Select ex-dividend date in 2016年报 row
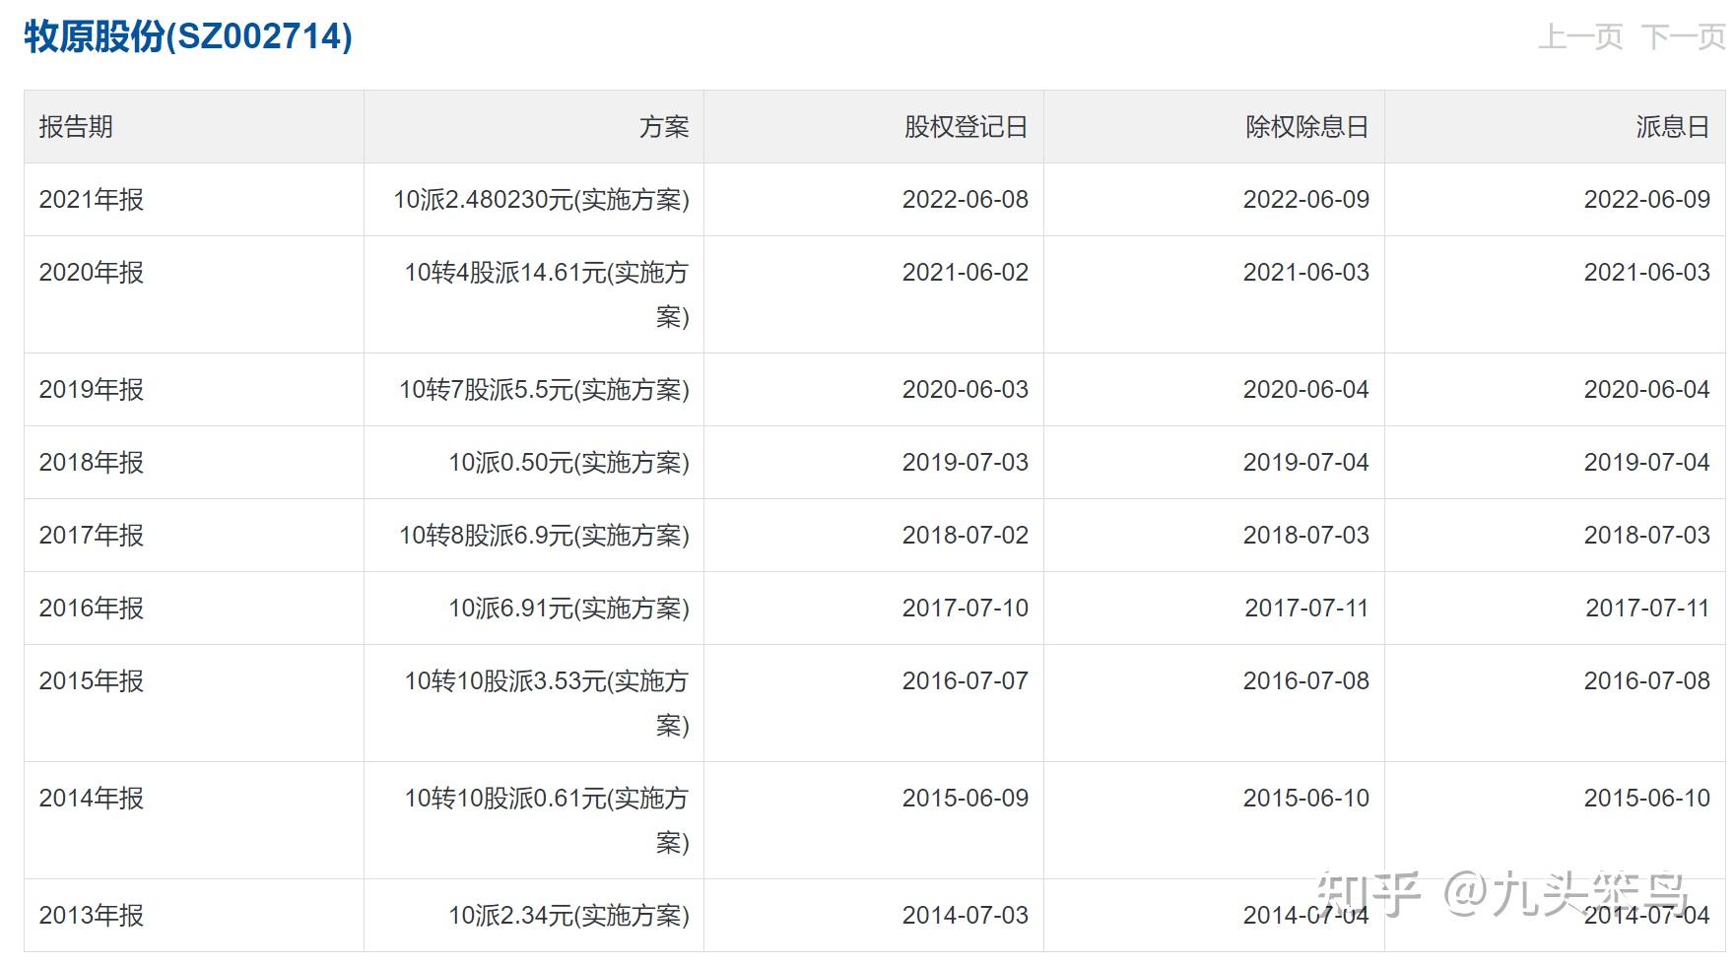Screen dimensions: 1734x964 click(1307, 609)
